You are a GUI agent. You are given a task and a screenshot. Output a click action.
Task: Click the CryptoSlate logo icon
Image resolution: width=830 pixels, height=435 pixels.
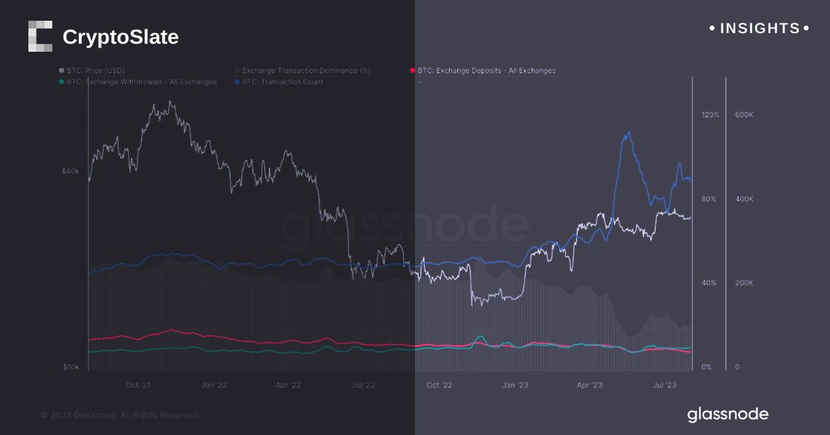tap(40, 37)
